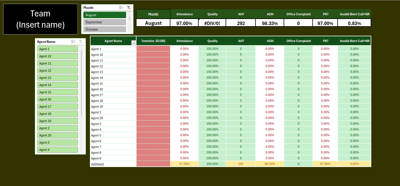Select Agent 4 slicer button
Viewport: 400px width, 186px height.
pos(57,150)
